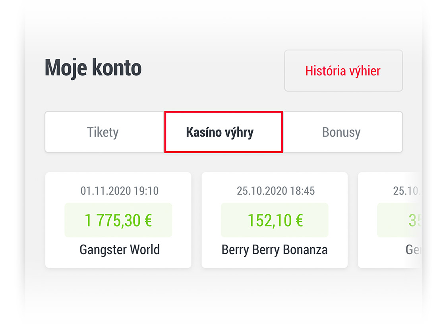Select the 25.10.2020 18:45 timestamp
447x324 pixels.
(274, 191)
